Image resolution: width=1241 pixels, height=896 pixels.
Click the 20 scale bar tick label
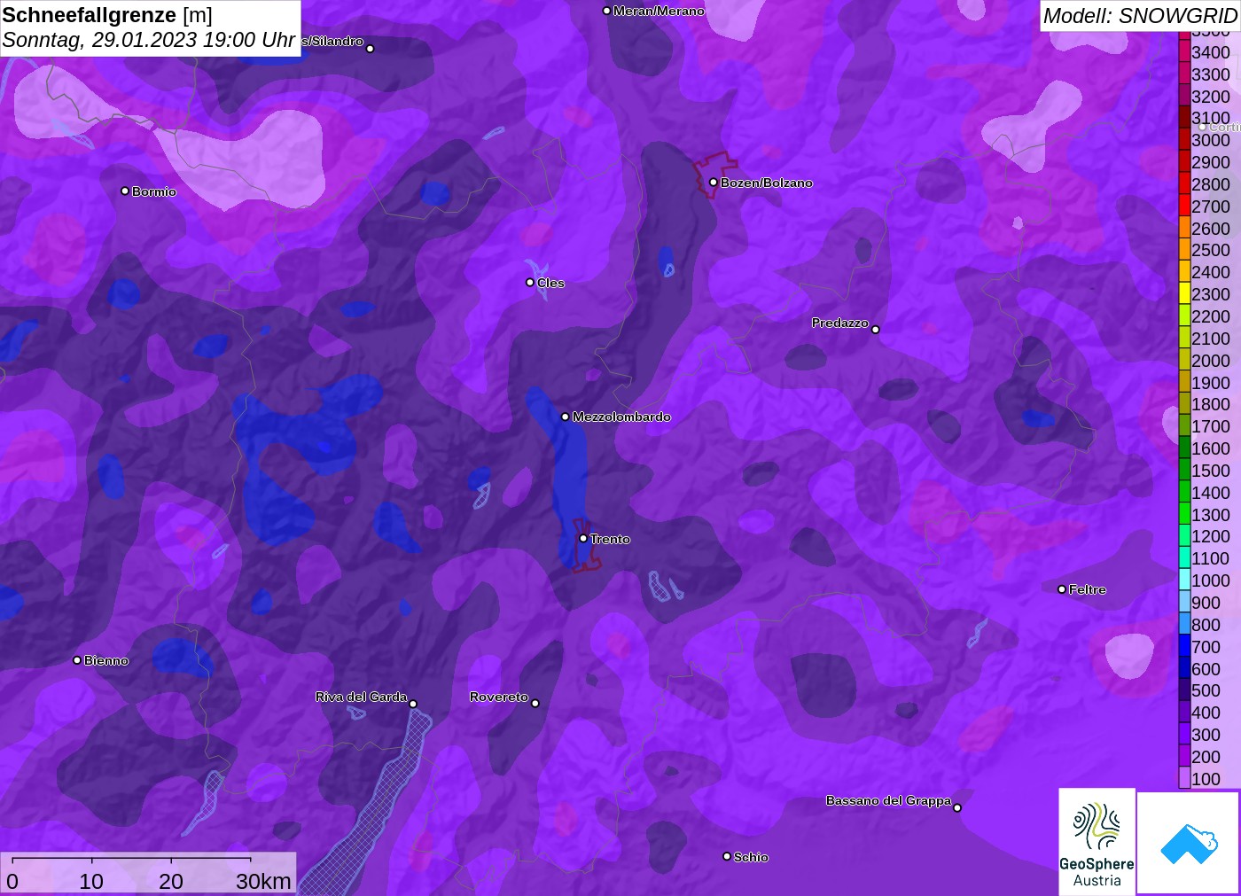171,881
